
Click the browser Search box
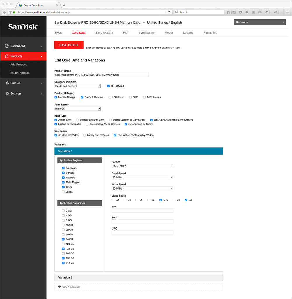point(199,12)
